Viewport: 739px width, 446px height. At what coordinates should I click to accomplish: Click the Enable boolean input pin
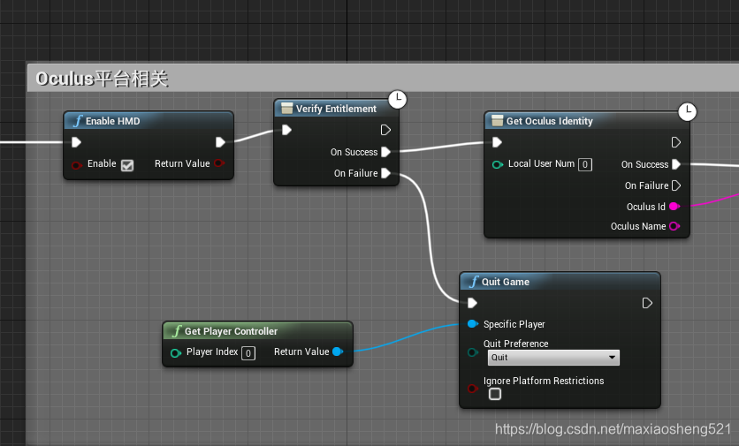[x=77, y=165]
